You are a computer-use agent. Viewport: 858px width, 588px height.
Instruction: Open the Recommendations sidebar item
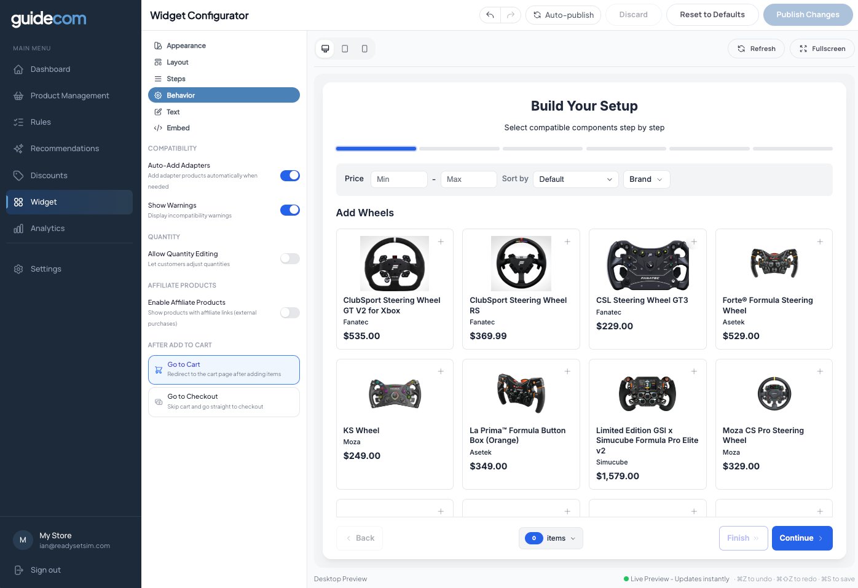point(65,148)
